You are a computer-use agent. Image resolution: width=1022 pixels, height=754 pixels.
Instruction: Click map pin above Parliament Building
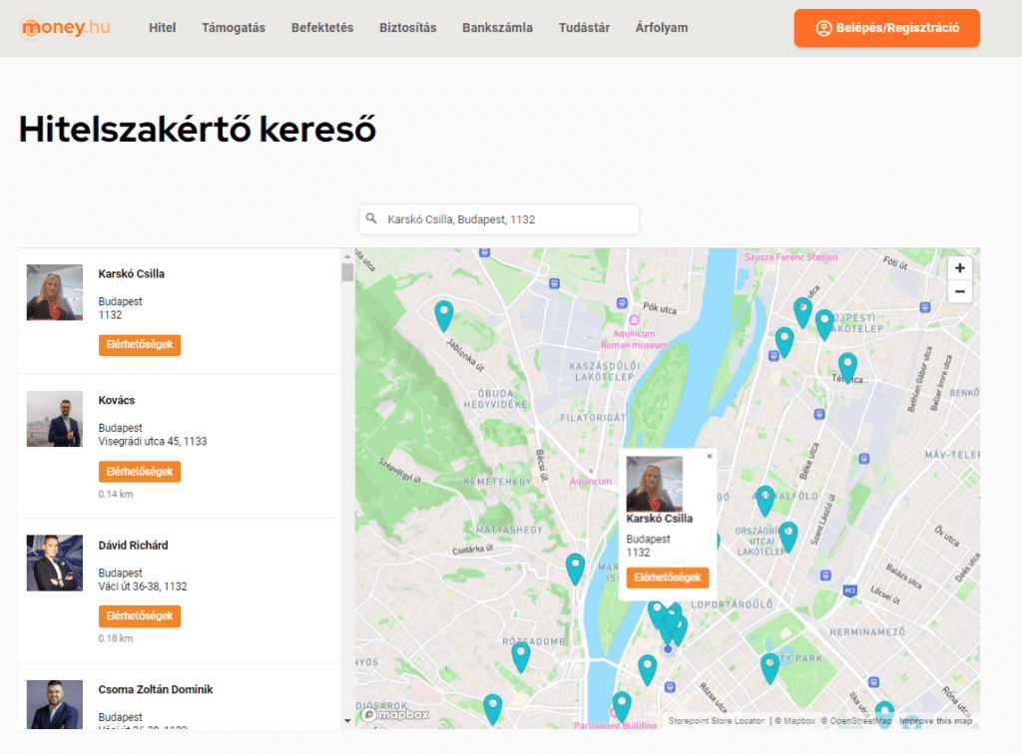click(622, 708)
